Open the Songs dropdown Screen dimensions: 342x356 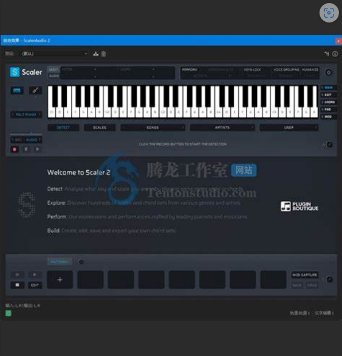[x=152, y=128]
